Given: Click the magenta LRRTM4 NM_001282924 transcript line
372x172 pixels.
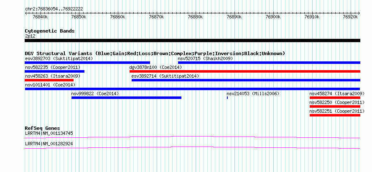Looking at the screenshot, I should click(192, 148).
